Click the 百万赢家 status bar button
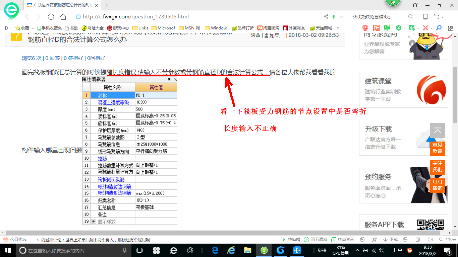The height and width of the screenshot is (257, 458). (x=315, y=240)
